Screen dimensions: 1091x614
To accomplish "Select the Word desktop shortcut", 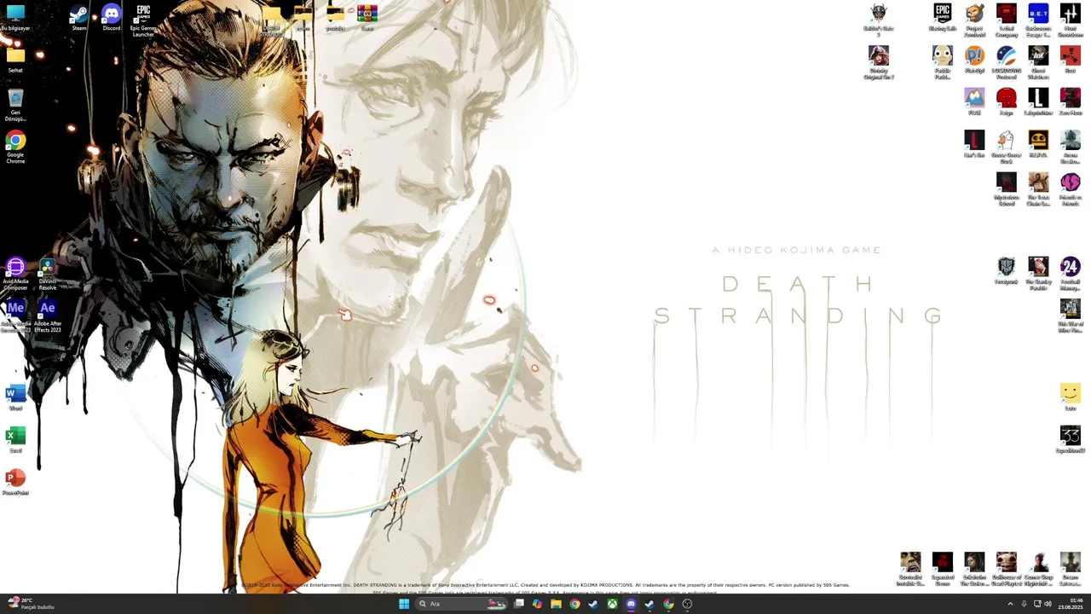I will click(x=15, y=397).
